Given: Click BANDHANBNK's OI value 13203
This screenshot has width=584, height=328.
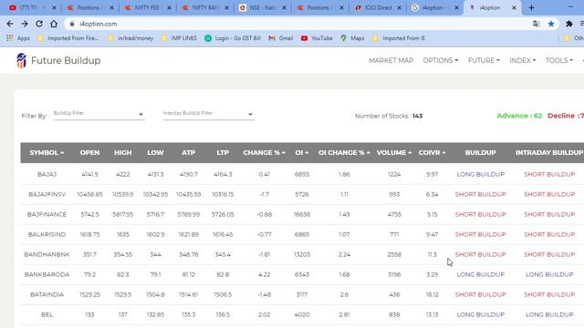Looking at the screenshot, I should (302, 255).
